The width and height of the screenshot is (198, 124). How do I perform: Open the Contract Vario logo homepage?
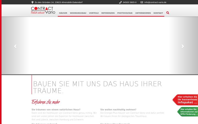(43, 10)
